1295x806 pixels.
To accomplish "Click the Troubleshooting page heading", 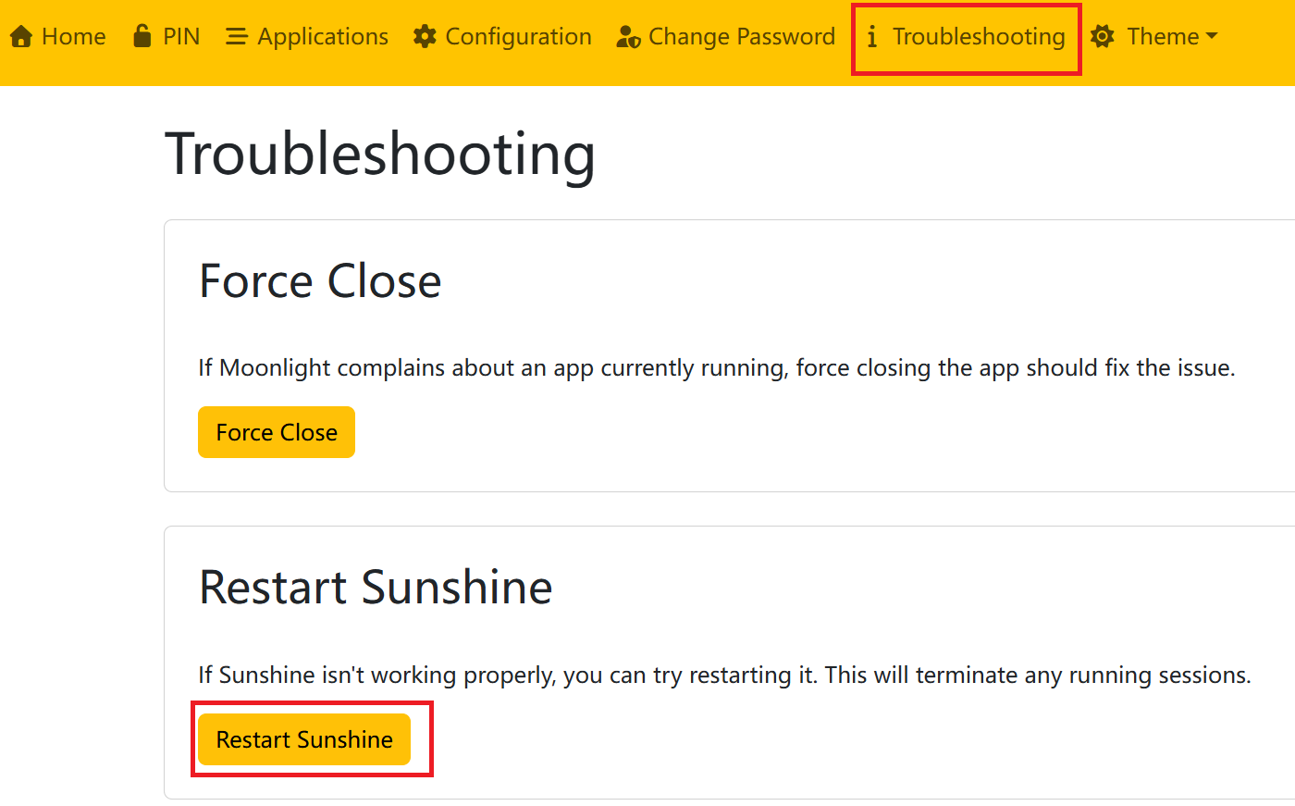I will pyautogui.click(x=380, y=154).
